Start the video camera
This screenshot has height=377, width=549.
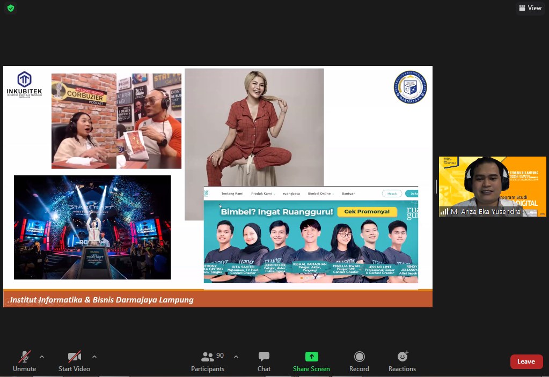click(74, 361)
